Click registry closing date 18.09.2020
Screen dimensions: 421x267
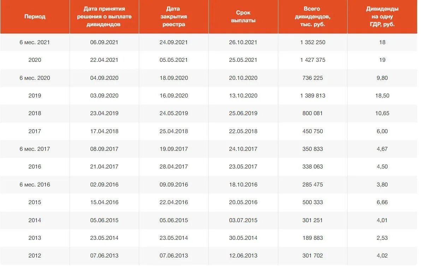[174, 78]
